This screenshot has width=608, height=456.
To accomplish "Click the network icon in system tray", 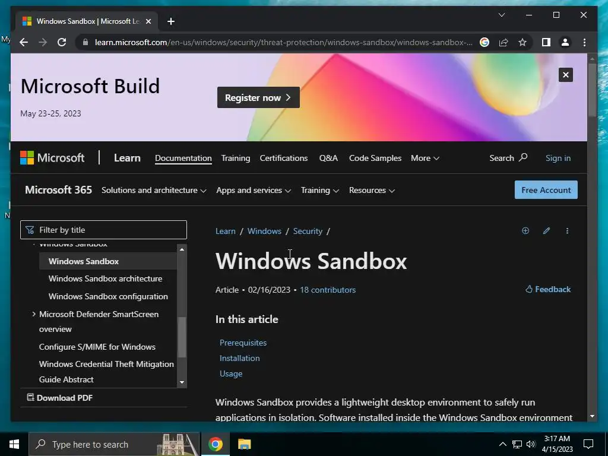I will 517,444.
